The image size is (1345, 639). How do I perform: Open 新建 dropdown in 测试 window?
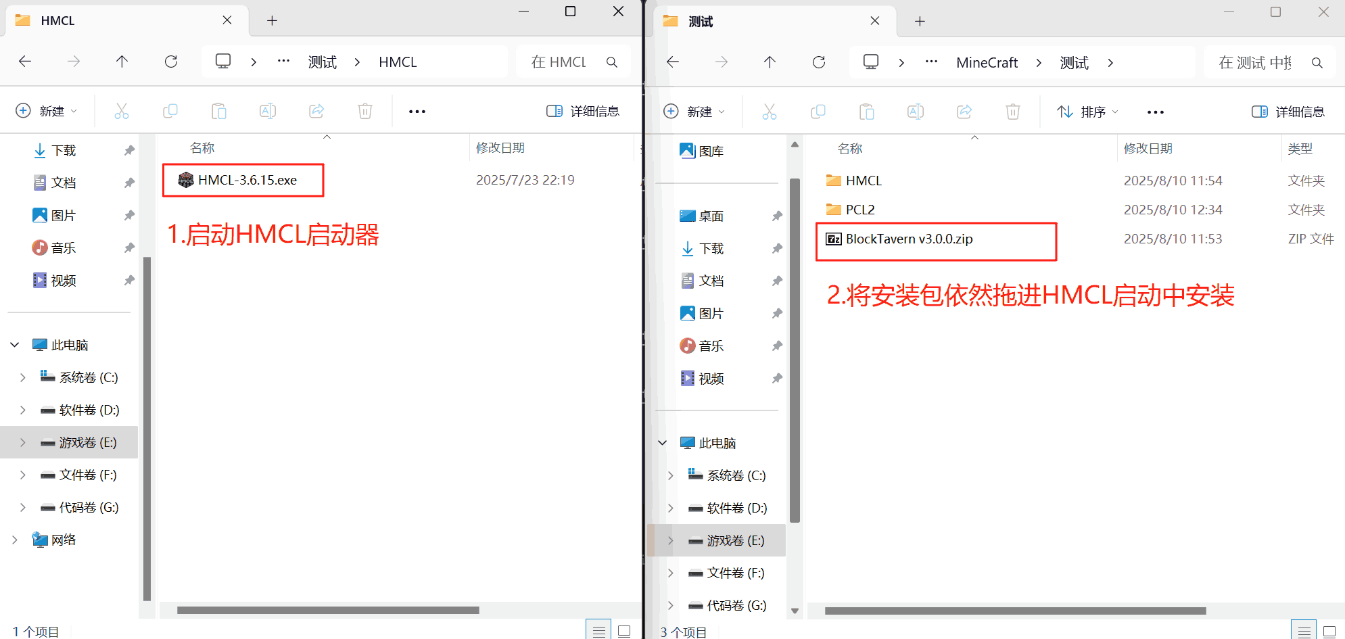click(694, 112)
